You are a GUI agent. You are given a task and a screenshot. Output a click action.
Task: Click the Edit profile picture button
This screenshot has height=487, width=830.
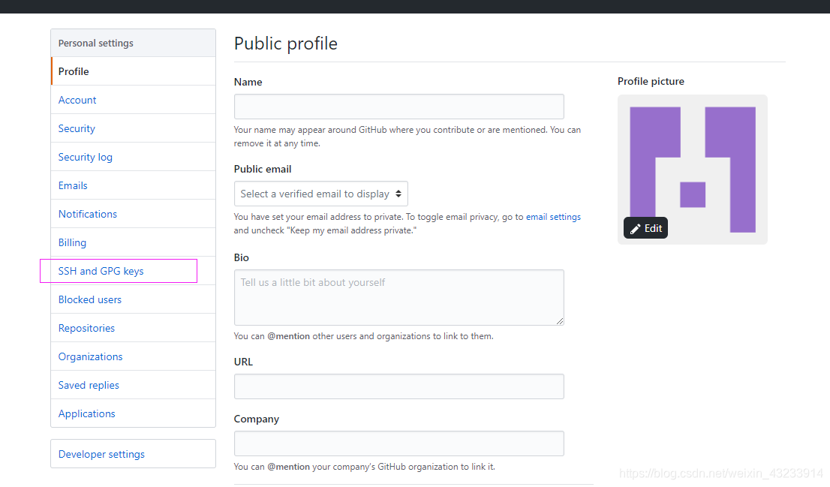coord(646,228)
